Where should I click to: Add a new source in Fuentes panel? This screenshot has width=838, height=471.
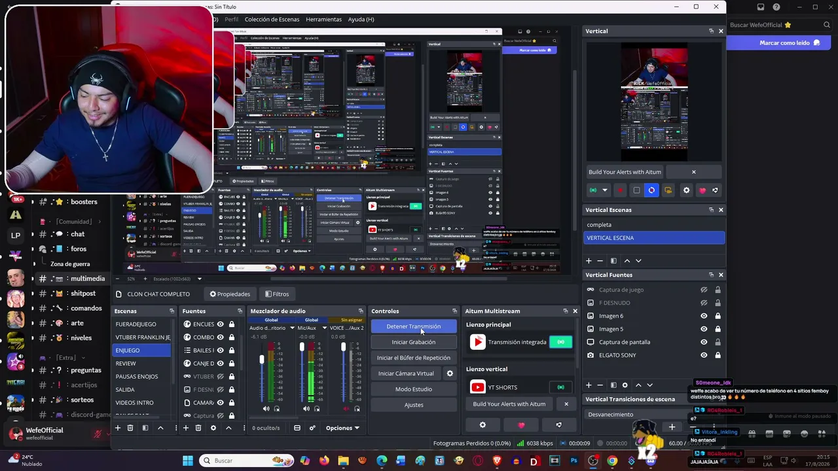(186, 428)
